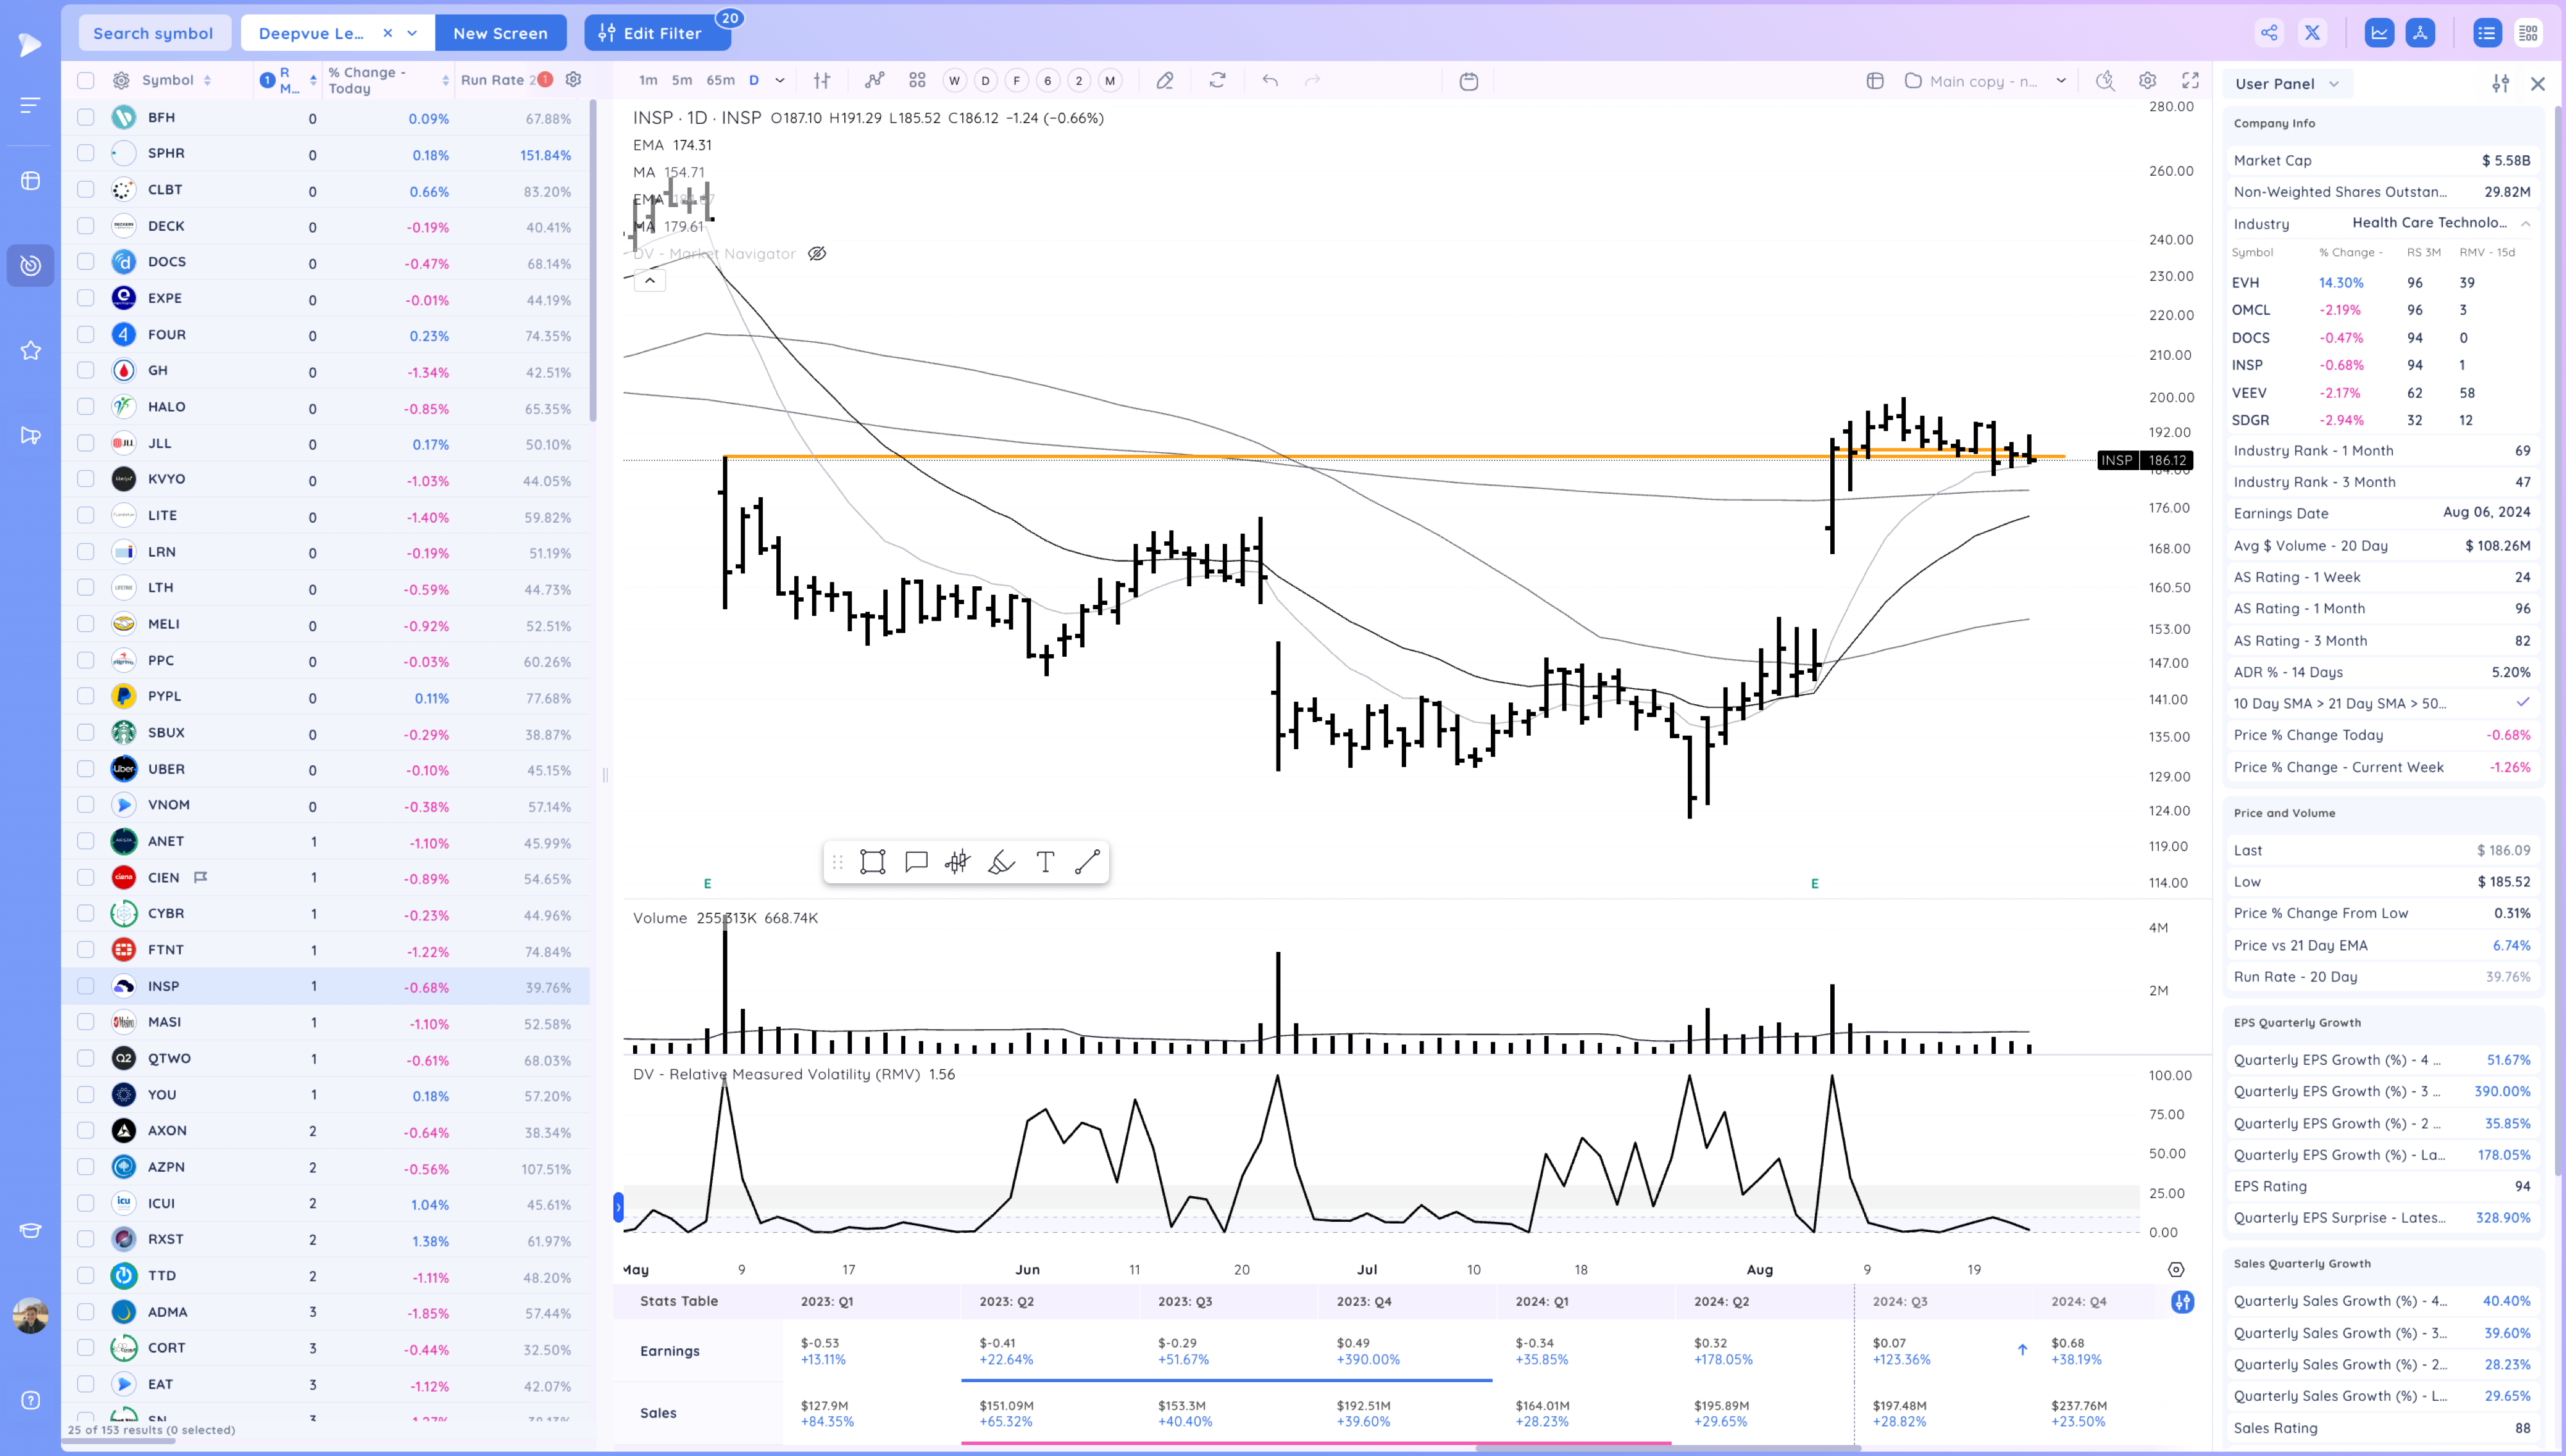Open User Panel settings sliders icon

click(x=2500, y=84)
